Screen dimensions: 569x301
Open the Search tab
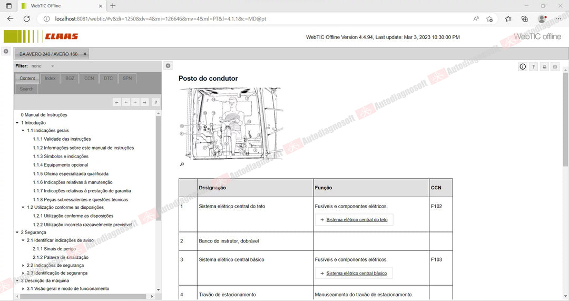pyautogui.click(x=26, y=89)
